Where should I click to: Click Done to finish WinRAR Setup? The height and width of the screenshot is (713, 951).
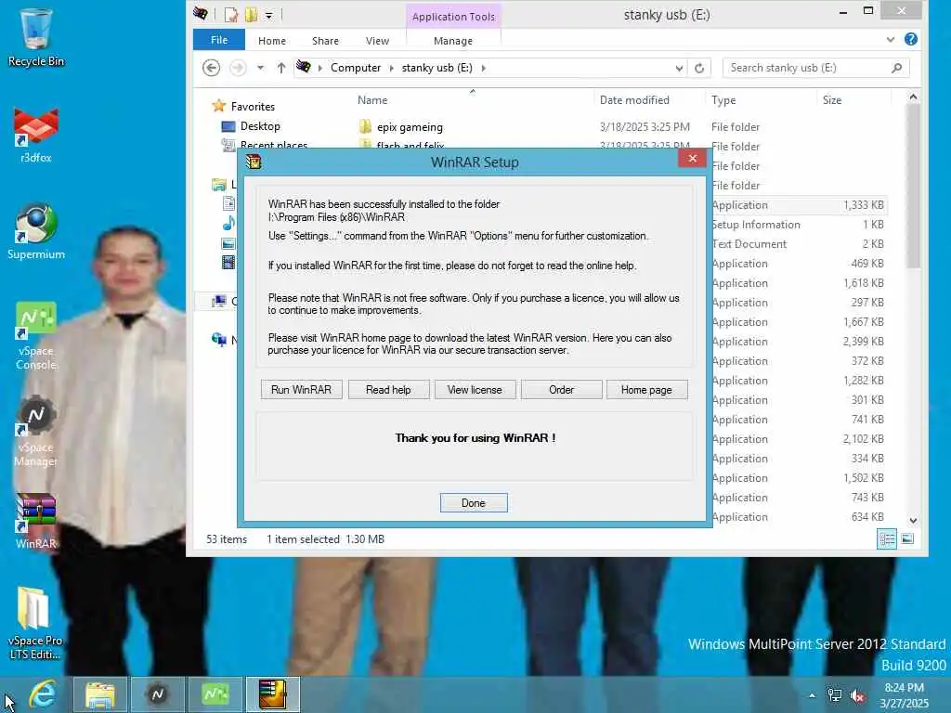point(474,502)
